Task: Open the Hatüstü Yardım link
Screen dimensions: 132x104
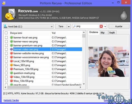Action: pos(11,100)
